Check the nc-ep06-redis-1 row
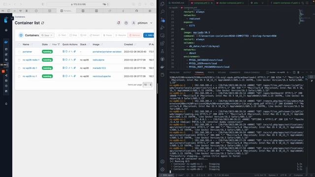This screenshot has width=315, height=177. [19, 60]
